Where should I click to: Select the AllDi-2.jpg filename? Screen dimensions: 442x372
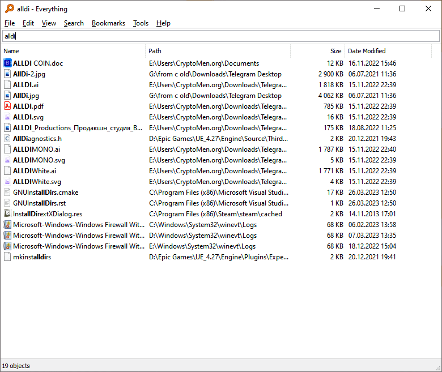[x=29, y=74]
